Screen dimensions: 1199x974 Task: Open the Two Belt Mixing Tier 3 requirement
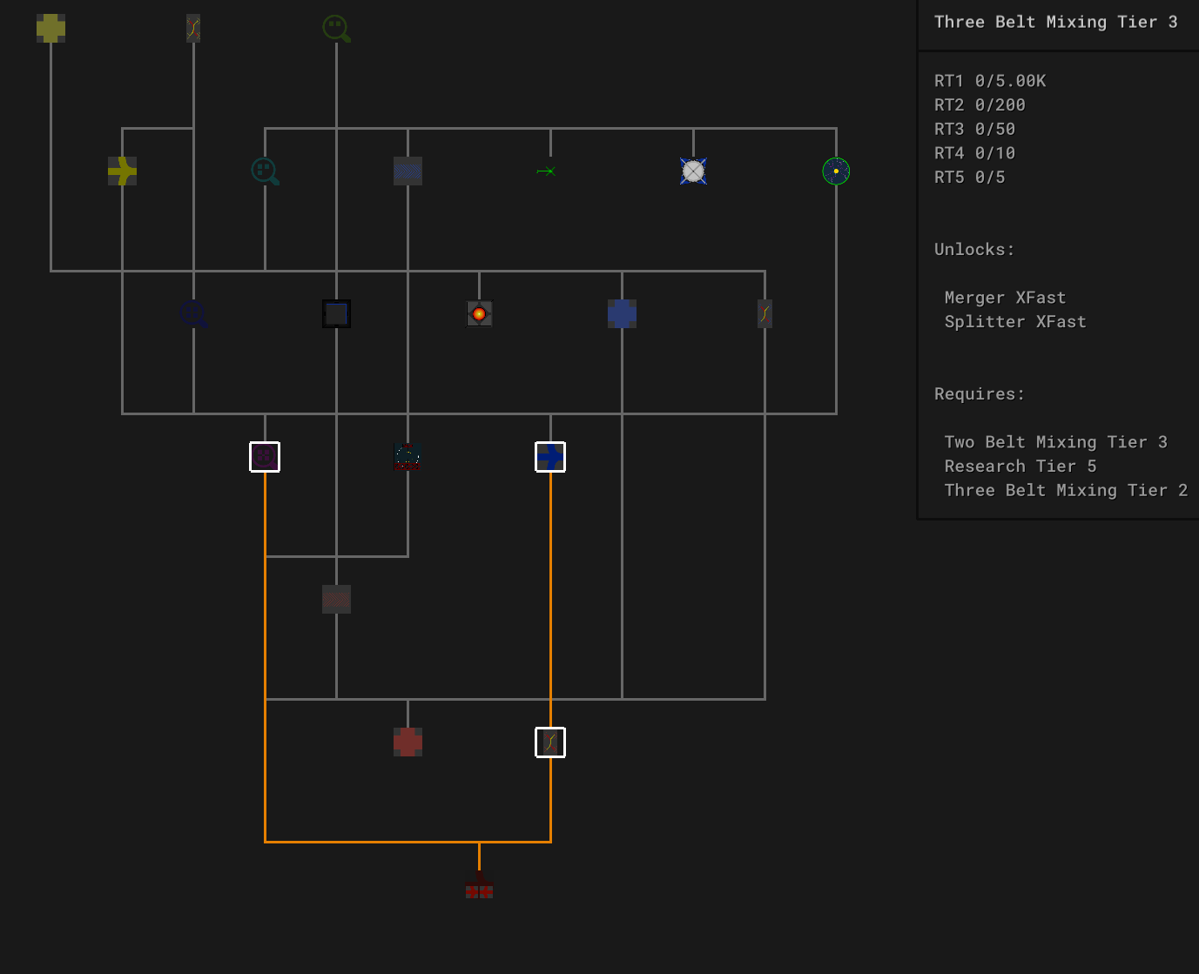(1055, 442)
